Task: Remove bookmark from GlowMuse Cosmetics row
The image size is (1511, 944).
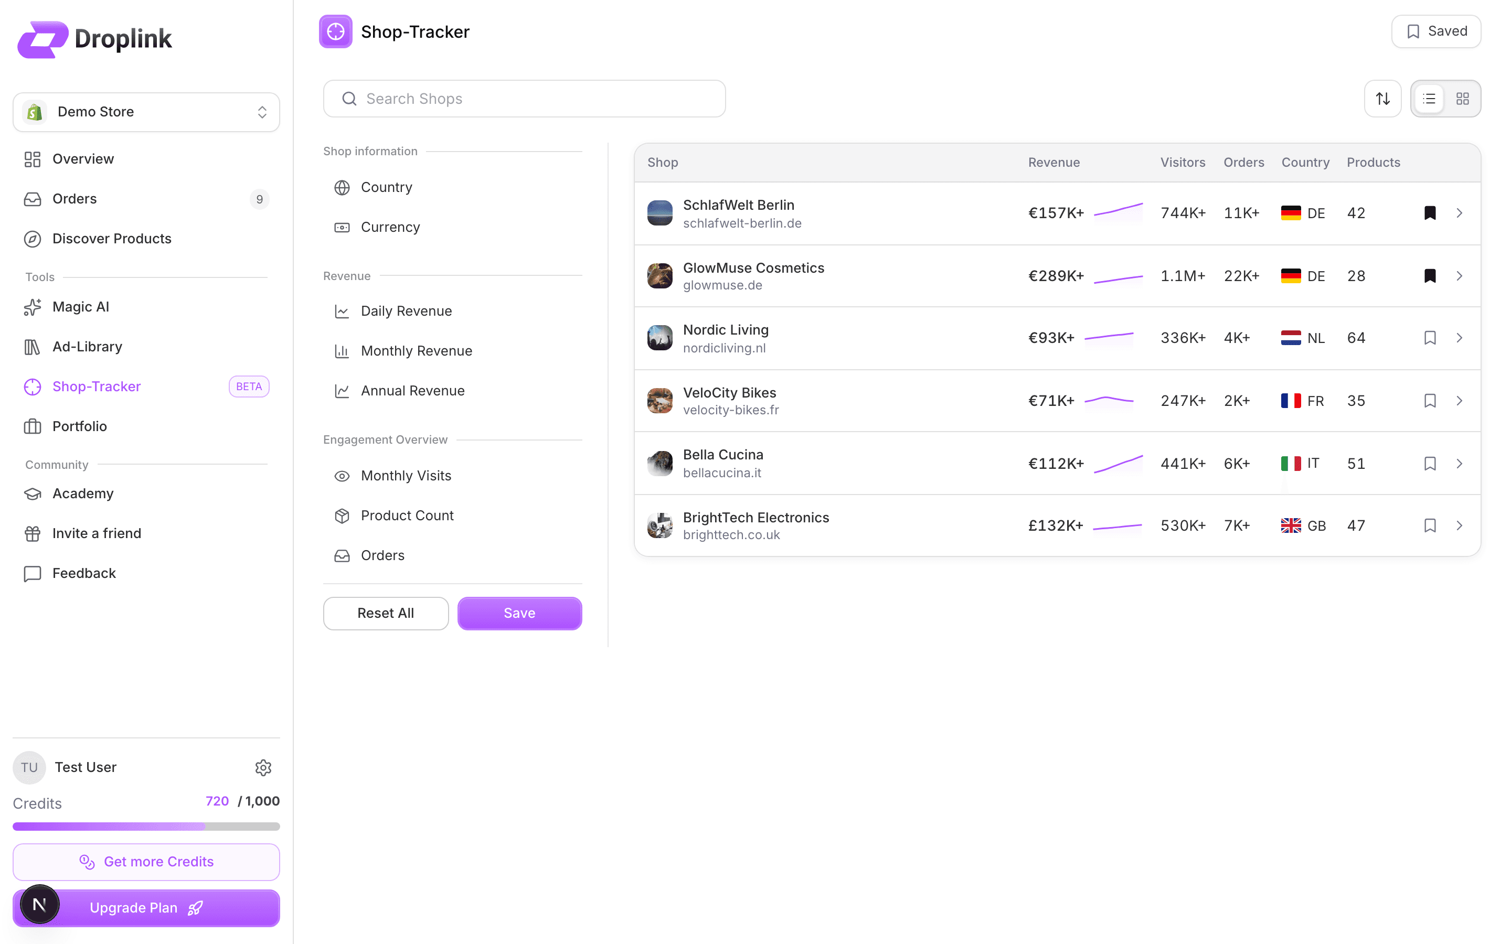Action: pos(1430,276)
